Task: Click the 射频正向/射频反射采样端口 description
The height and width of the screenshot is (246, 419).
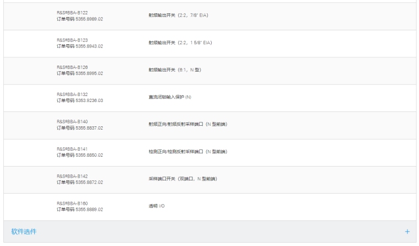Action: click(184, 125)
